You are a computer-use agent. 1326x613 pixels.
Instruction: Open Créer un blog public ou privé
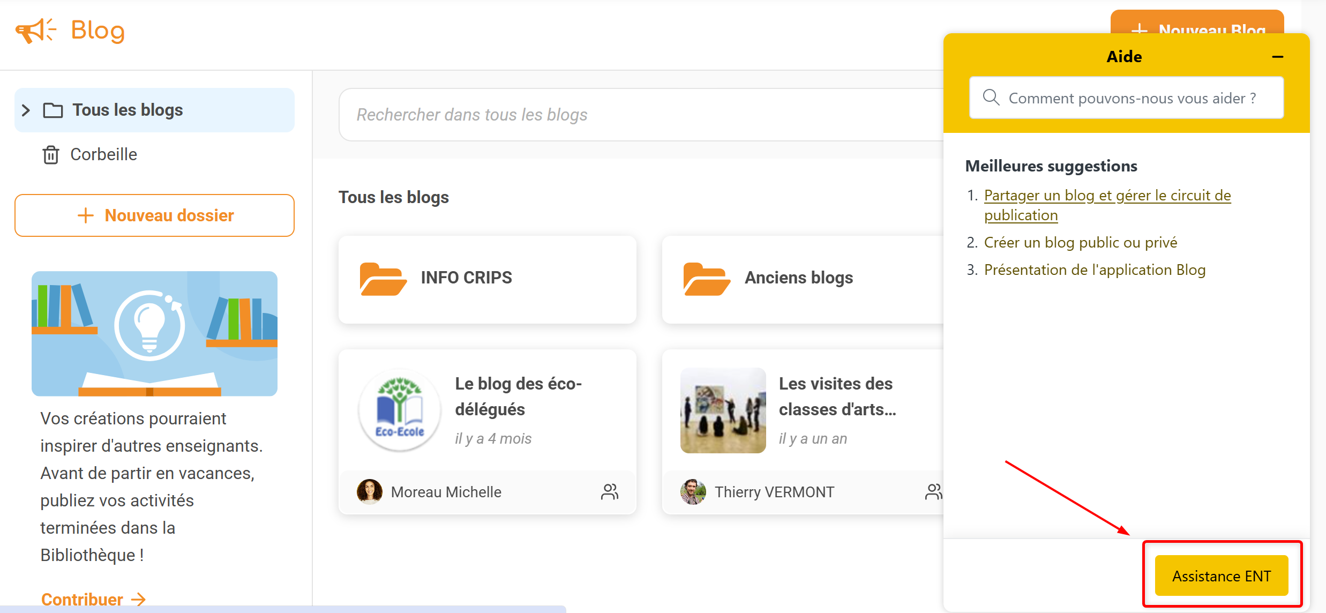click(1080, 243)
